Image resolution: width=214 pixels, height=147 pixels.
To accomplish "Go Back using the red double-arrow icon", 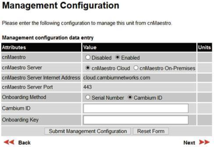I will pyautogui.click(x=9, y=142).
